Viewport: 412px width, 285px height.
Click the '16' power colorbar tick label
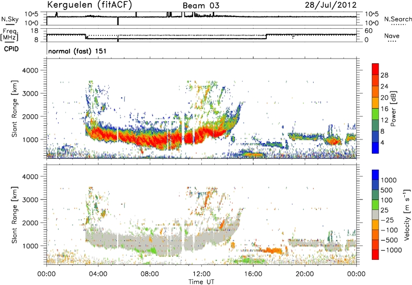(384, 109)
